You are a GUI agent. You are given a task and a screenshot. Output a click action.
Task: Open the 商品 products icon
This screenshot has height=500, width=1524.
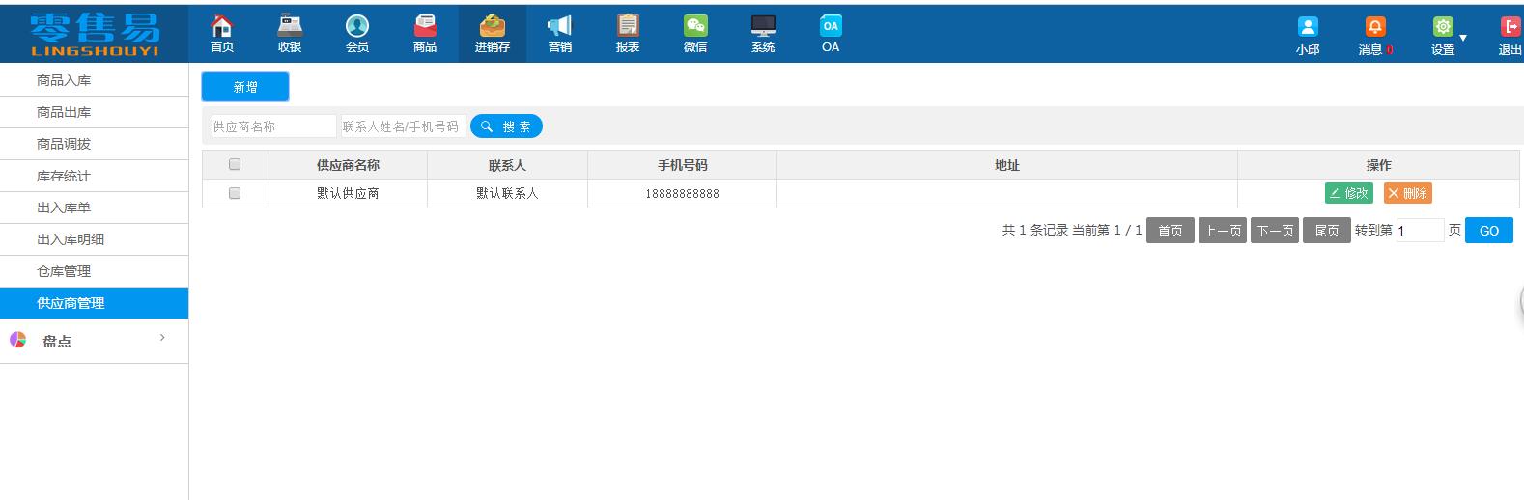click(x=425, y=27)
